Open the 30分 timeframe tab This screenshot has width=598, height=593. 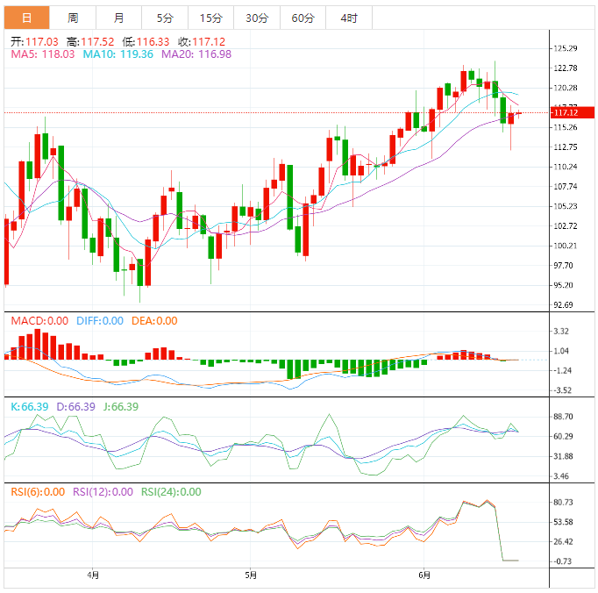click(257, 18)
